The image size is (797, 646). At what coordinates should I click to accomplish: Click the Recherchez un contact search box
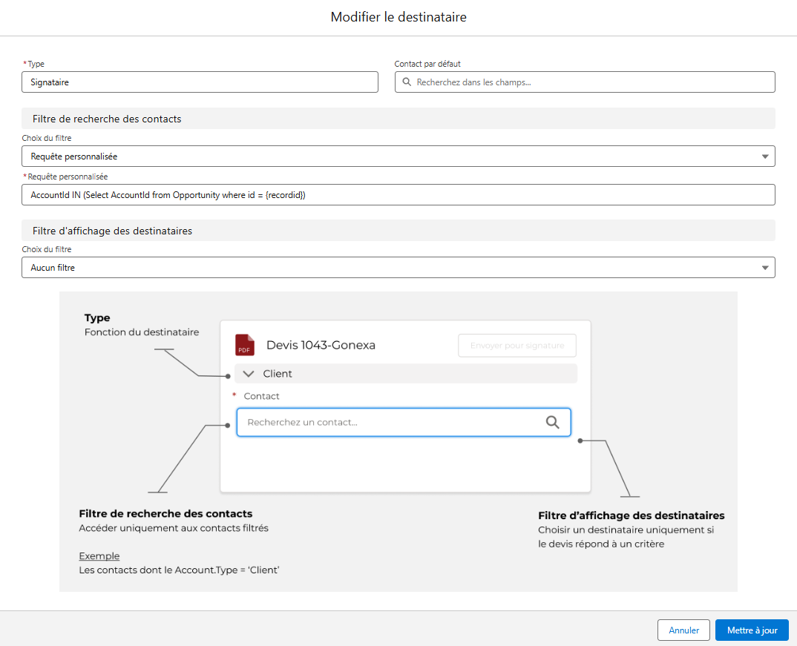click(404, 422)
